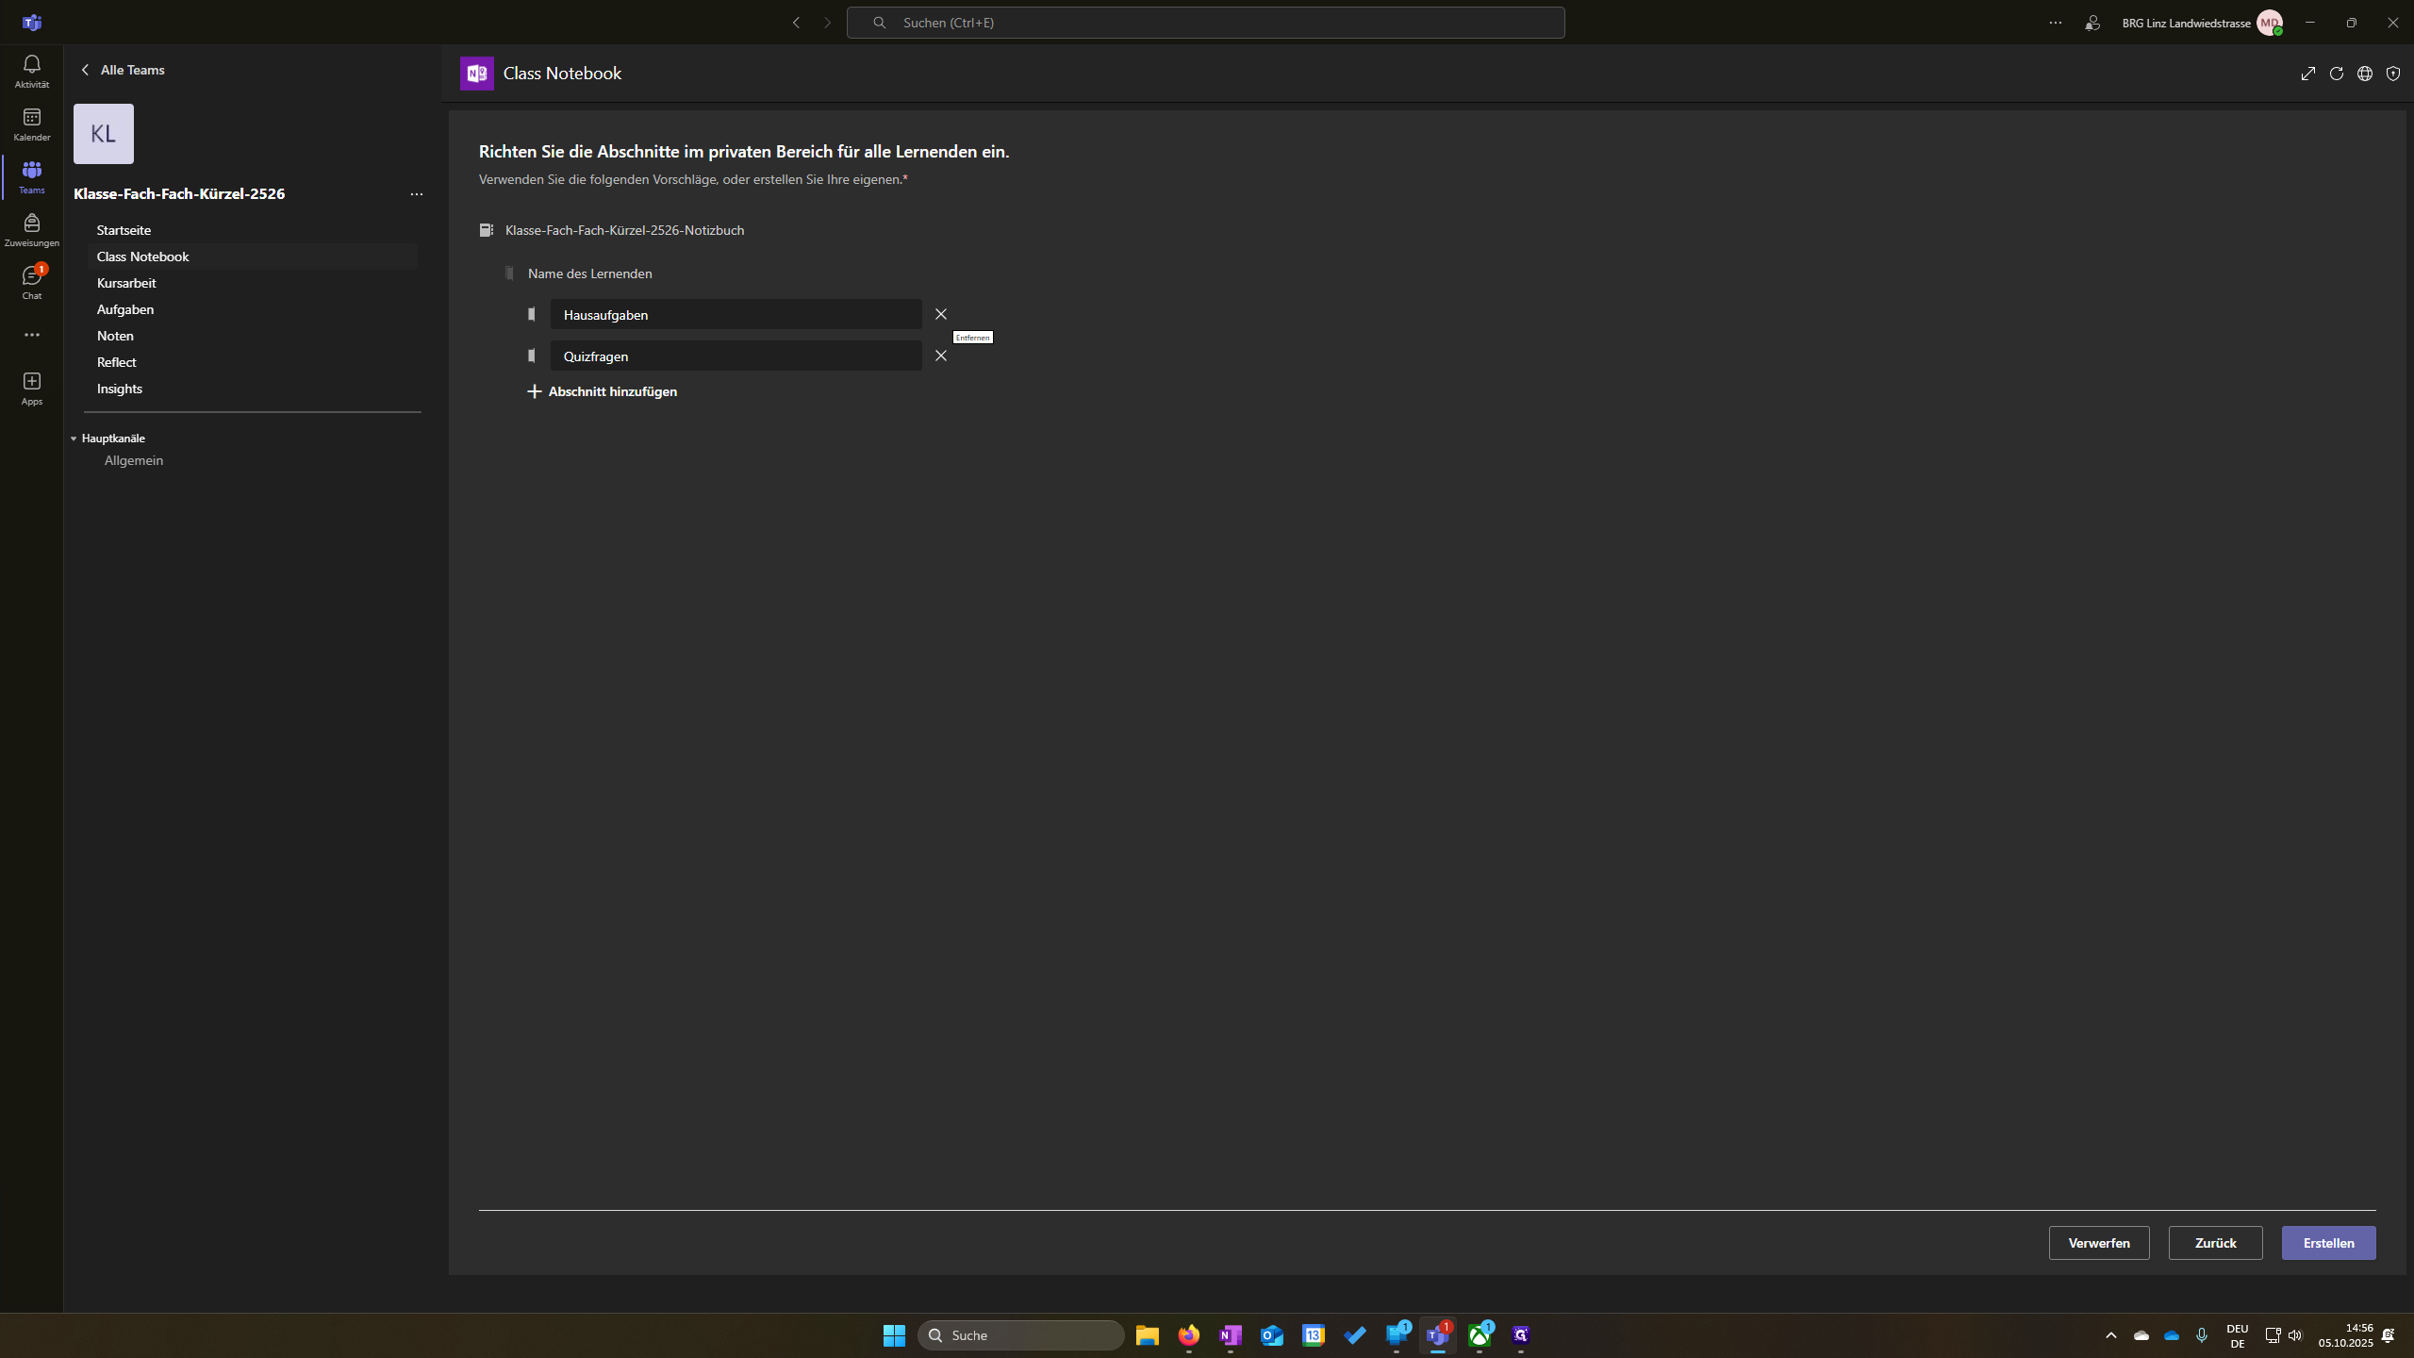Open Zuweisungen in the sidebar
The image size is (2414, 1358).
click(31, 229)
